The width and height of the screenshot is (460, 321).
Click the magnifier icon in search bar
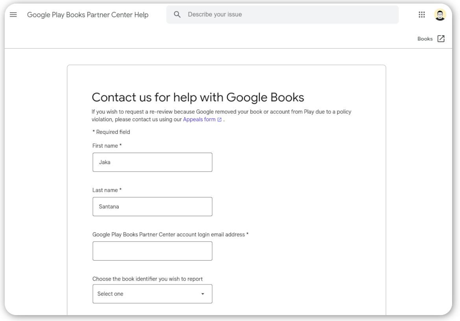[x=177, y=15]
